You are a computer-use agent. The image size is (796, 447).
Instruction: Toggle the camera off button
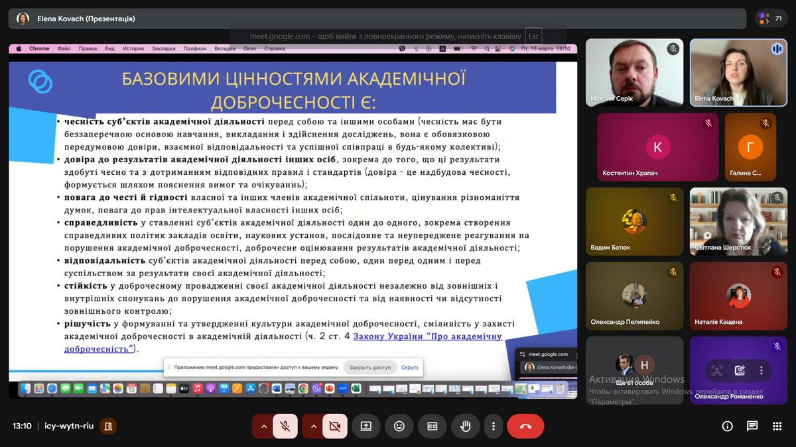(x=335, y=426)
